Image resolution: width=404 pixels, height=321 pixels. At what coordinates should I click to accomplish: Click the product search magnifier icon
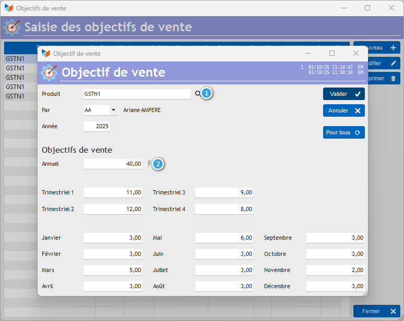[198, 94]
